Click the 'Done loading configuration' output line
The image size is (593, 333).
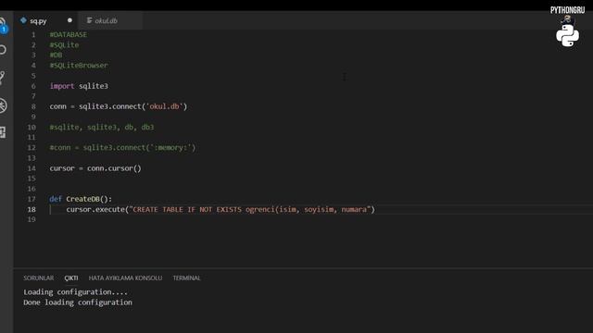point(78,302)
